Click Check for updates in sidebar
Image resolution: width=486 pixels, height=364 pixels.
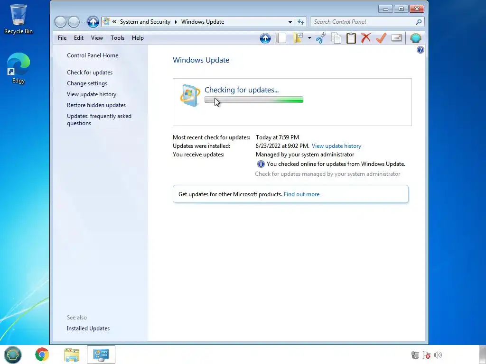pyautogui.click(x=90, y=73)
